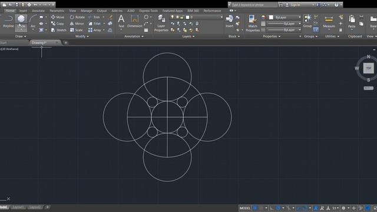Expand the Properties panel dropdown

272,37
